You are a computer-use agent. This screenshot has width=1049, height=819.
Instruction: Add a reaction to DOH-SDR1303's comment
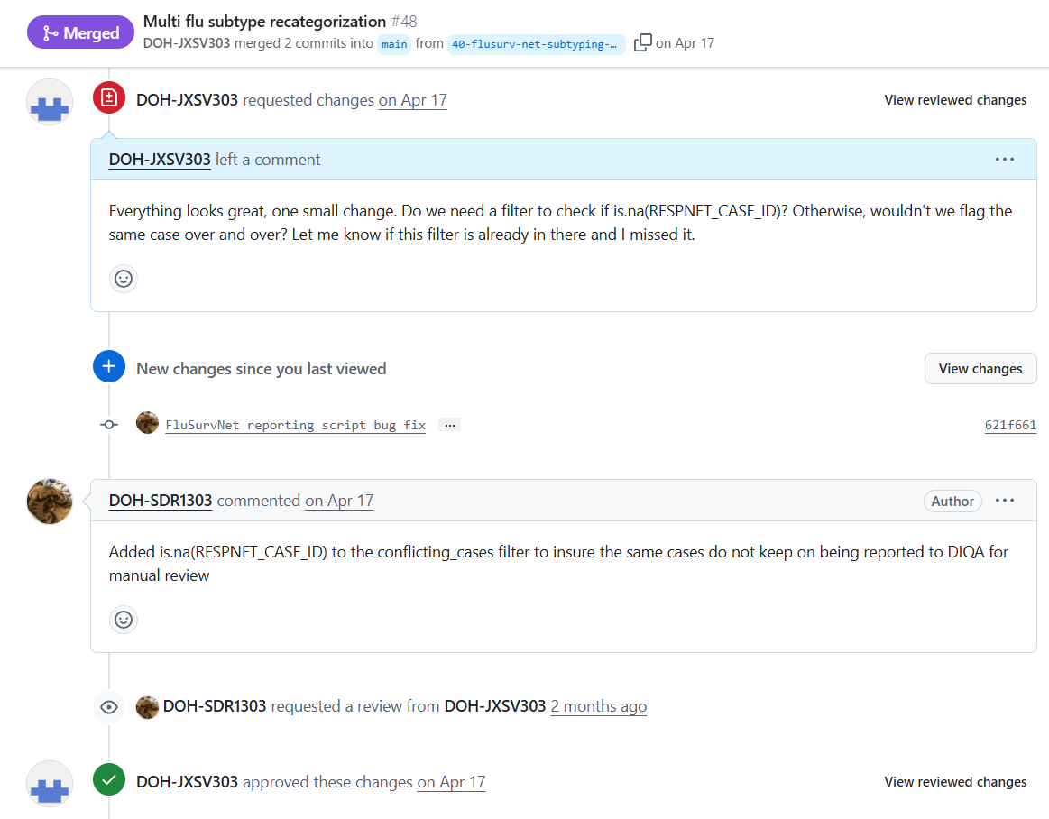coord(124,620)
